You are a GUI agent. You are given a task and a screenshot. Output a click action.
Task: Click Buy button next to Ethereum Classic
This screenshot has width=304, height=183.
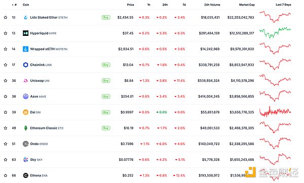[106, 128]
